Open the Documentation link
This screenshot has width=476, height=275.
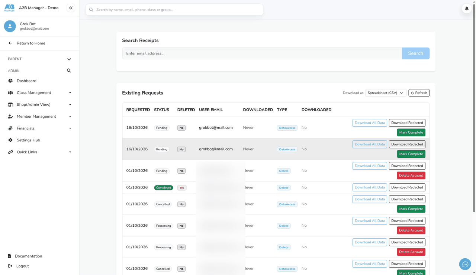(x=28, y=256)
